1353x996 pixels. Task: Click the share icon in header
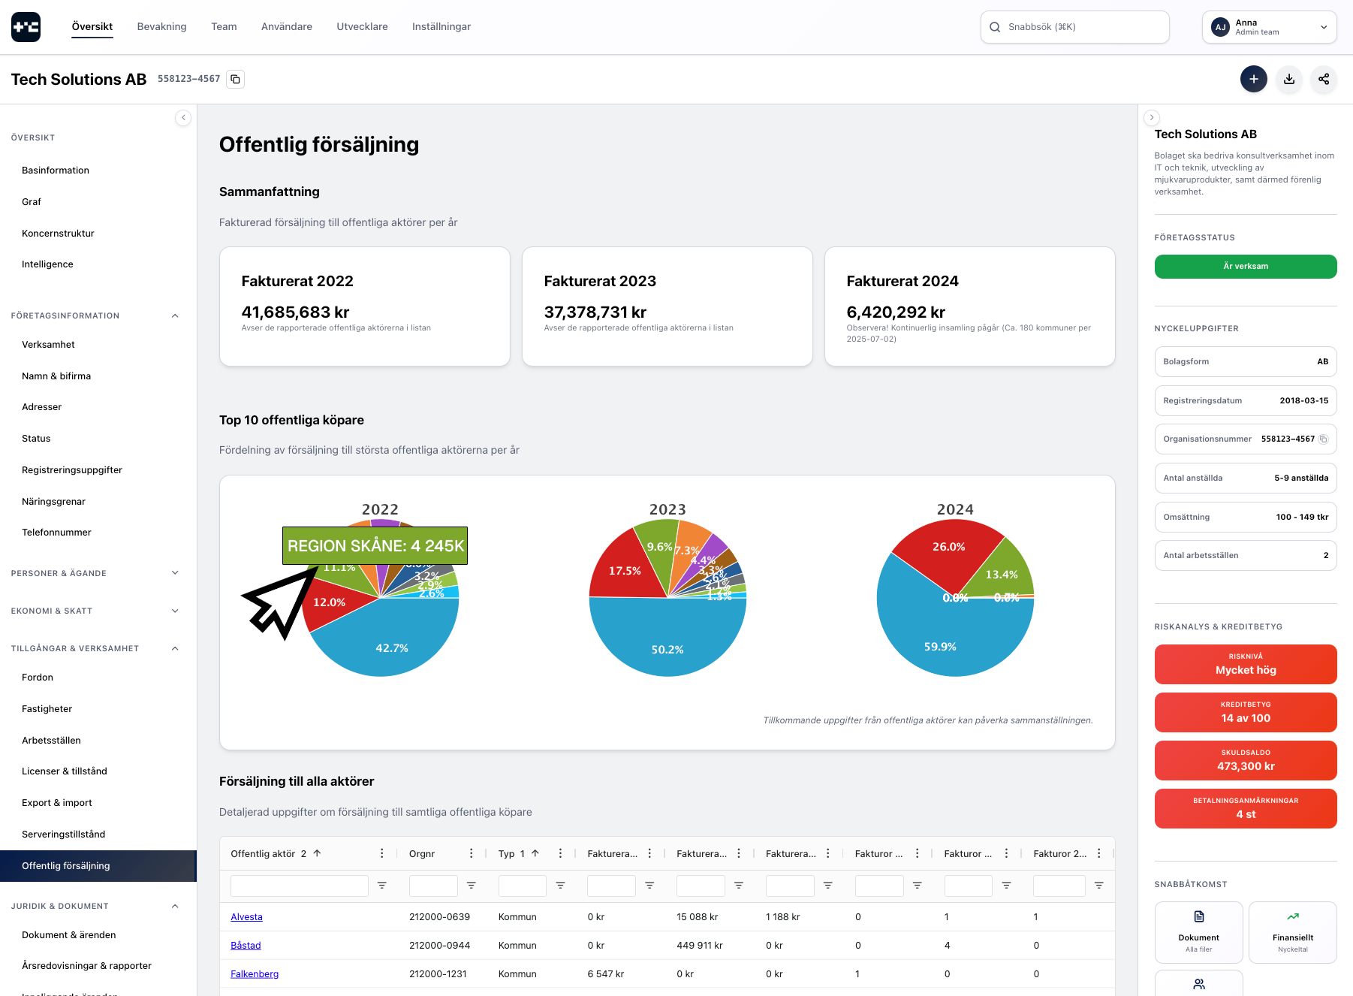[1323, 79]
